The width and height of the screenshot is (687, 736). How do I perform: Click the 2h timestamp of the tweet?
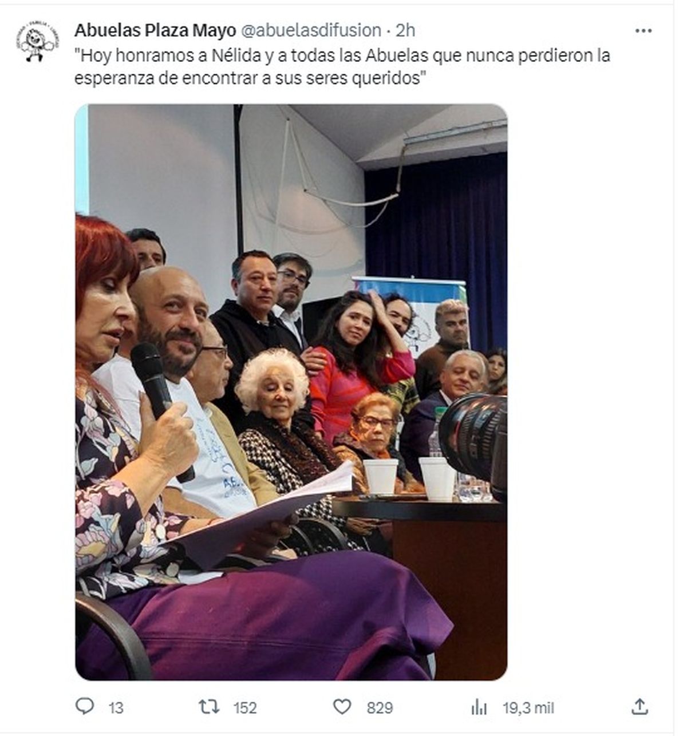click(x=405, y=30)
